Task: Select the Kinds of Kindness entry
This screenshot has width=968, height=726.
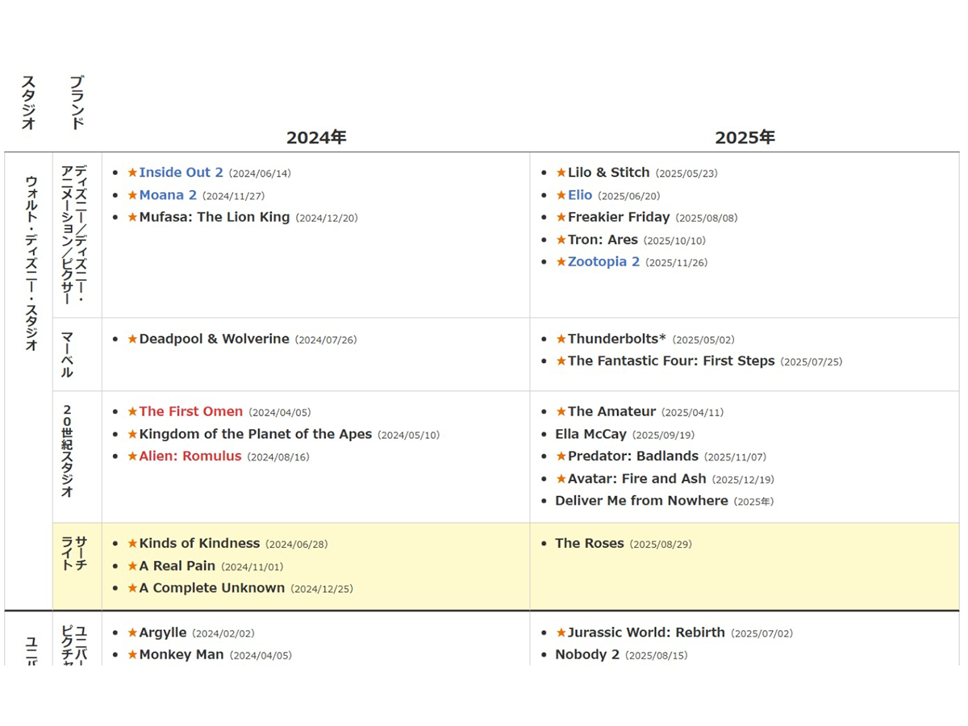Action: click(x=199, y=544)
